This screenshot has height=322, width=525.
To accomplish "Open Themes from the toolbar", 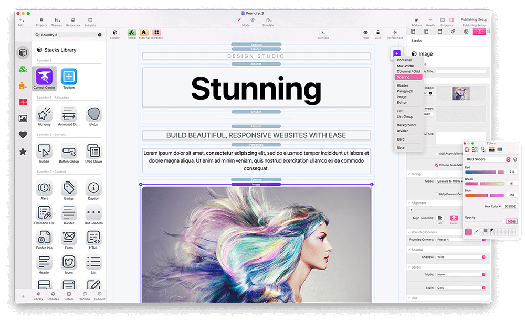I will tap(57, 22).
